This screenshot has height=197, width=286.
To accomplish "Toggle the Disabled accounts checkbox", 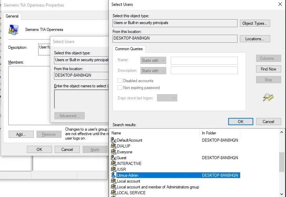I will click(x=120, y=80).
